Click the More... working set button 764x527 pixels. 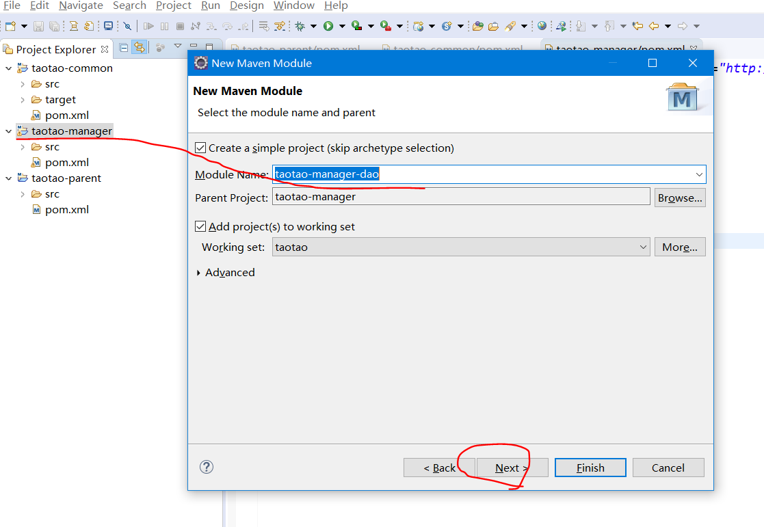pyautogui.click(x=680, y=247)
